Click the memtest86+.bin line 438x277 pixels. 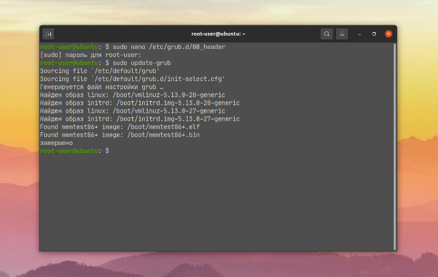pyautogui.click(x=120, y=135)
